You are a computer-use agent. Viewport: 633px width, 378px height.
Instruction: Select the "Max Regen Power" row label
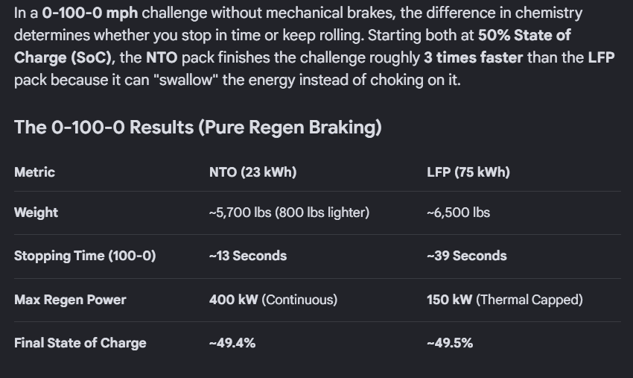coord(70,300)
